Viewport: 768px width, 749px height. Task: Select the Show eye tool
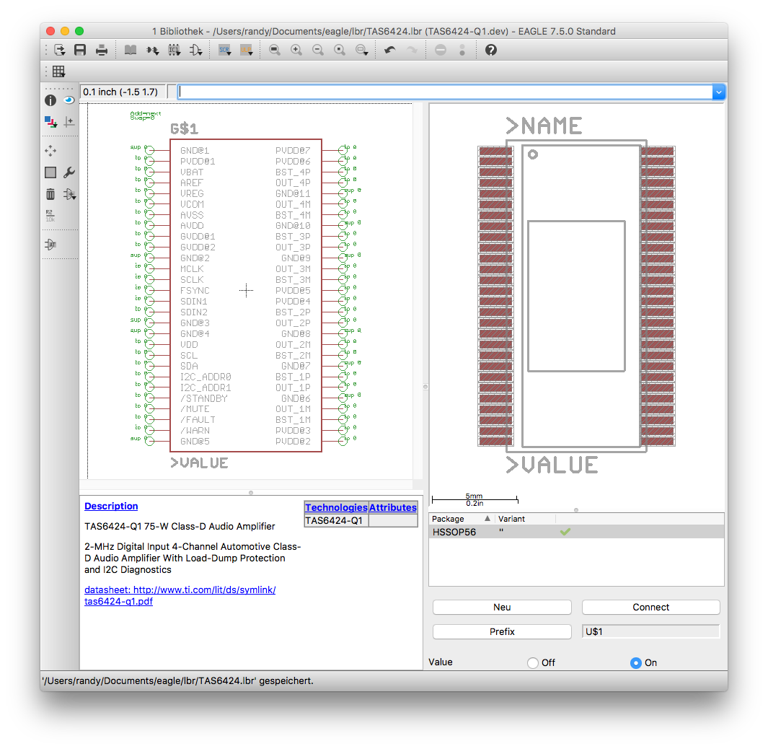69,100
